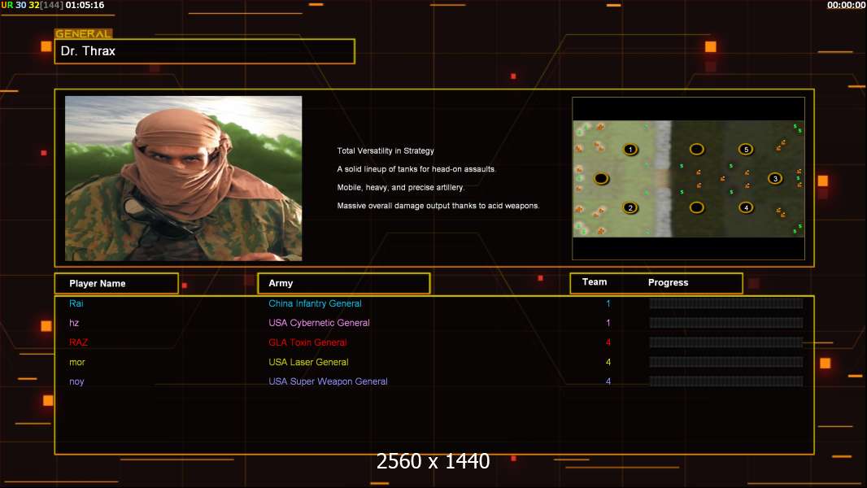867x488 pixels.
Task: Click hz's team number 1
Action: (608, 323)
